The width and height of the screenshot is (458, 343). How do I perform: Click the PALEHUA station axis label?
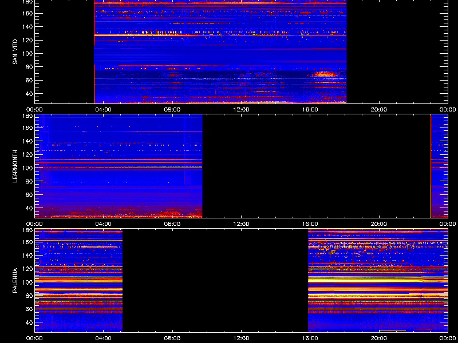pos(15,280)
